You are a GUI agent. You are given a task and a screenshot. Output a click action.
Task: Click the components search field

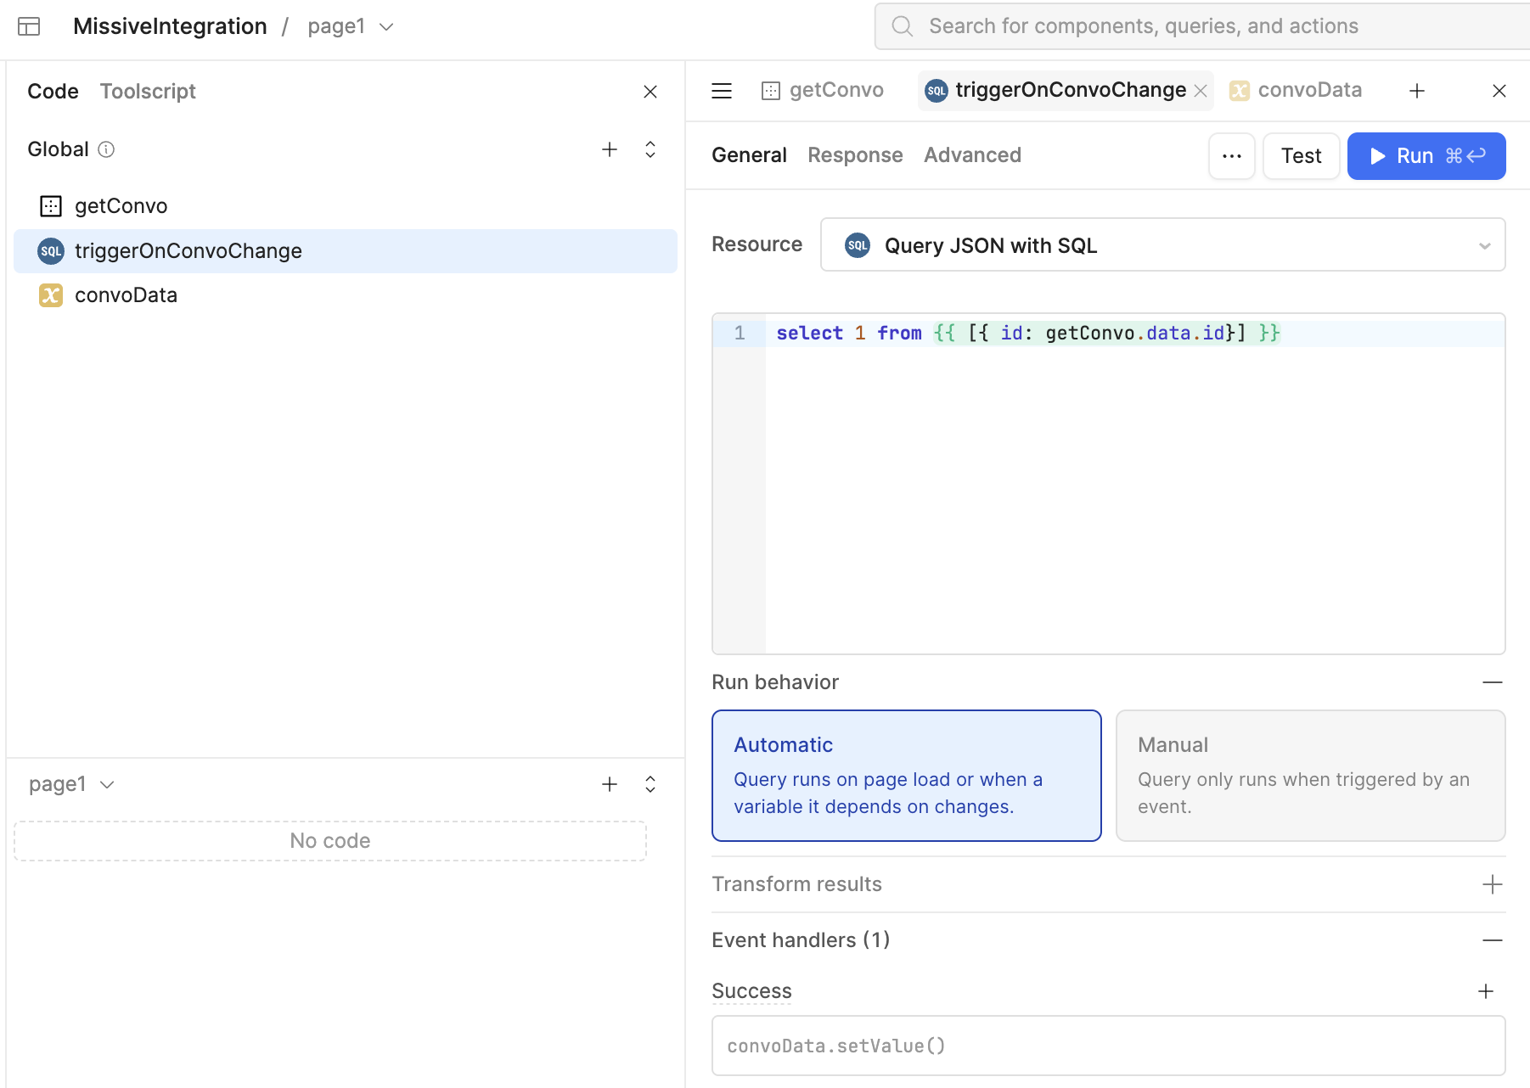pos(1206,26)
